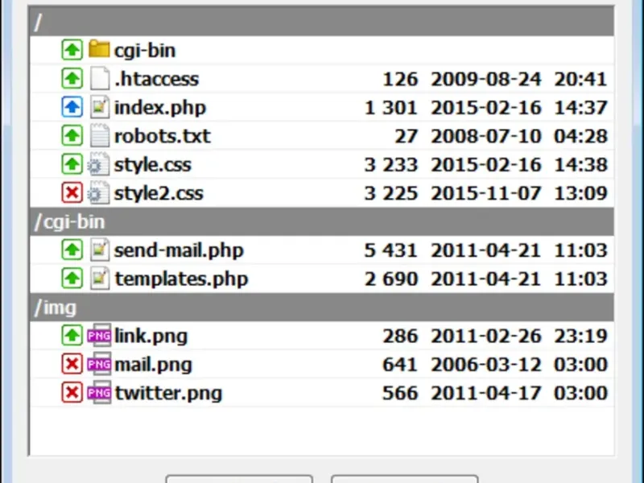Click the green upload arrow beside cgi-bin folder
644x483 pixels.
(72, 50)
